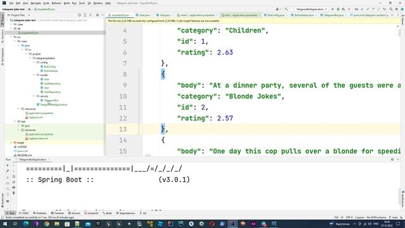The height and width of the screenshot is (228, 405).
Task: Close the TelegramBotApplication run tab
Action: (x=49, y=160)
